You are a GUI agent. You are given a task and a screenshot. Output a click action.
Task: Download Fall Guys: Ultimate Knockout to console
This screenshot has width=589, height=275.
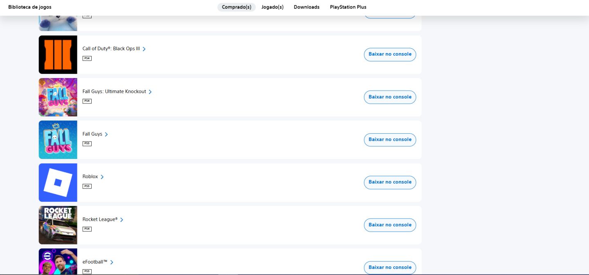[x=390, y=97]
